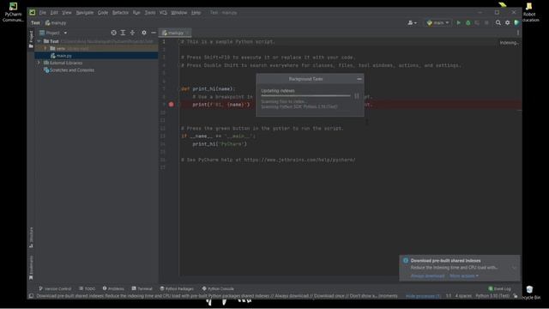This screenshot has height=309, width=549.
Task: Toggle the Structure side tool window stripe
Action: click(31, 237)
